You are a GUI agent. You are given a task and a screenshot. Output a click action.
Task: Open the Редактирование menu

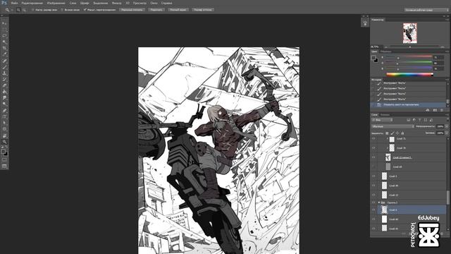click(32, 3)
